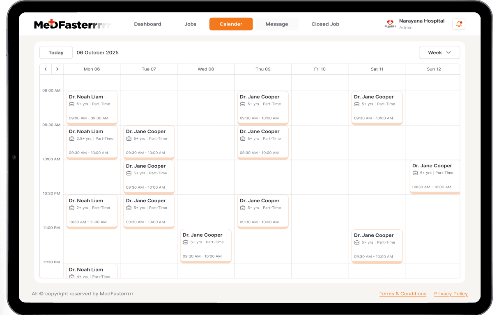Click the Thu 09 column header
The image size is (499, 315).
(x=263, y=69)
